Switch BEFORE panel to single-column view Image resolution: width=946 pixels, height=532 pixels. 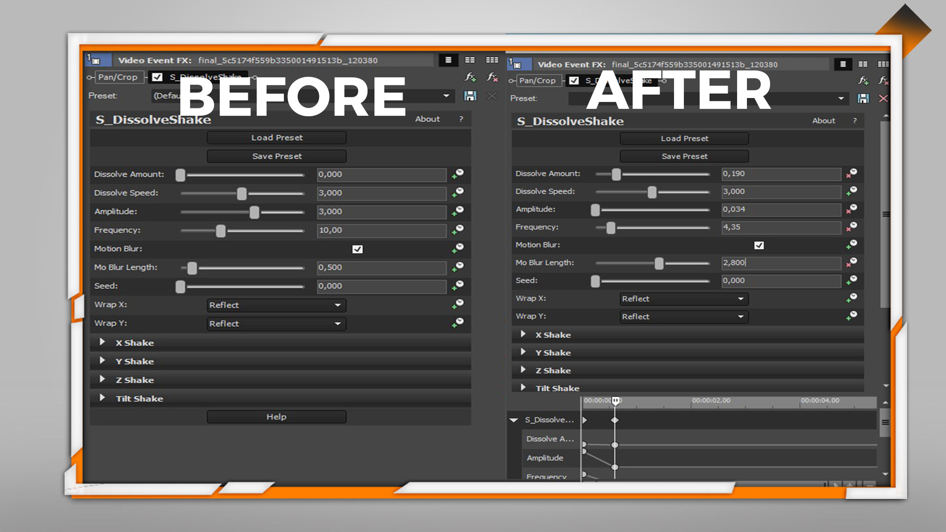pyautogui.click(x=448, y=60)
